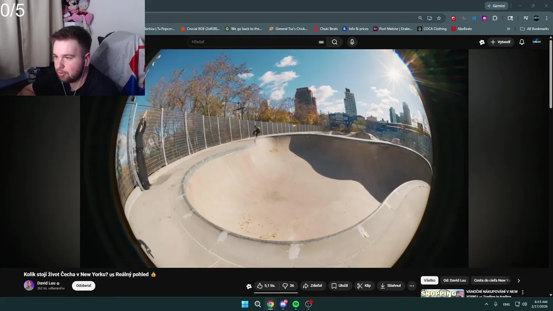Open the taskbar volume control
Screen dimensions: 553x311
[524, 304]
